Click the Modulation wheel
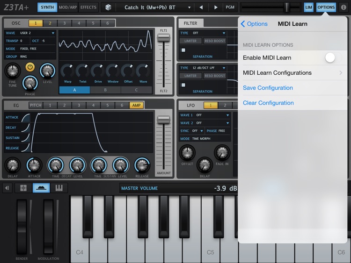351x263 pixels. coord(48,227)
